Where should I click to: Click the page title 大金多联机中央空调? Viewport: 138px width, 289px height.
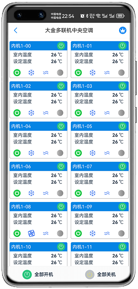tap(69, 30)
